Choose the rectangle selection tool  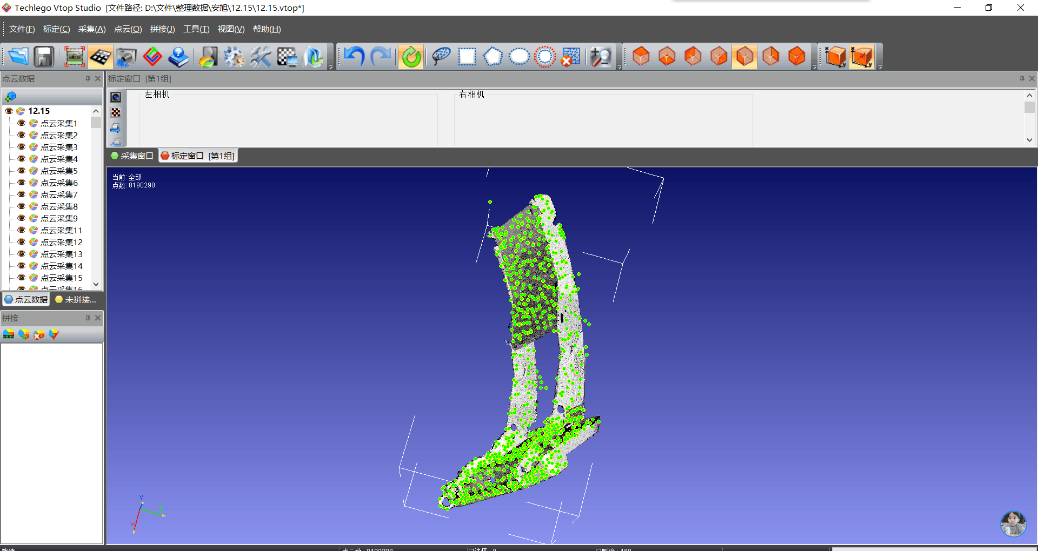point(467,57)
